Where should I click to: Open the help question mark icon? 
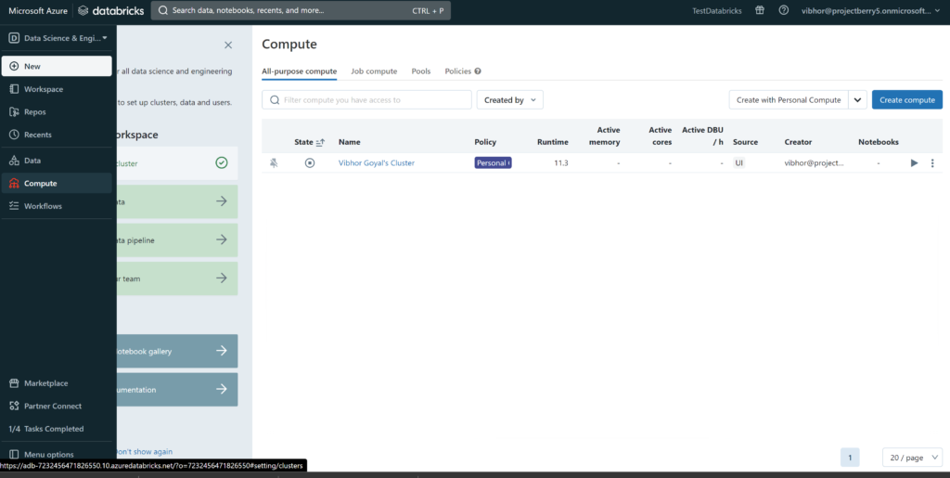click(783, 10)
